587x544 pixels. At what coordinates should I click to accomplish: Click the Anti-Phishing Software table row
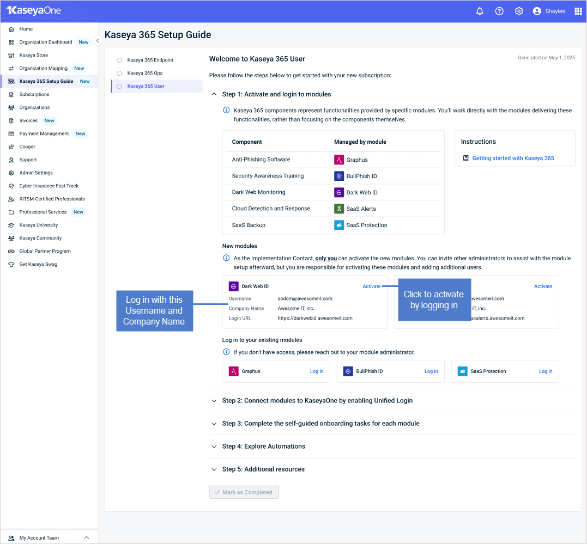[333, 160]
